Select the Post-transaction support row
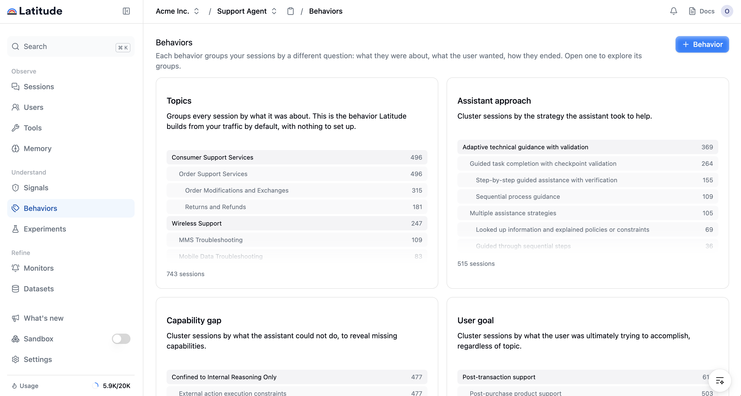The image size is (741, 396). [x=588, y=377]
